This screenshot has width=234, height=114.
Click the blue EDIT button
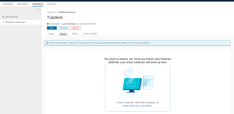tap(52, 28)
